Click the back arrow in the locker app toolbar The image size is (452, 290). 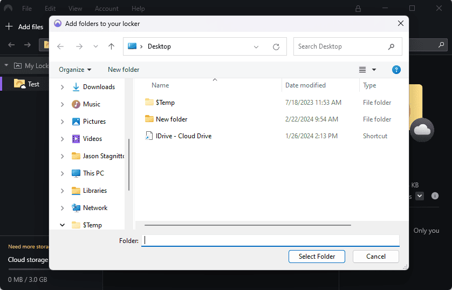pos(11,45)
